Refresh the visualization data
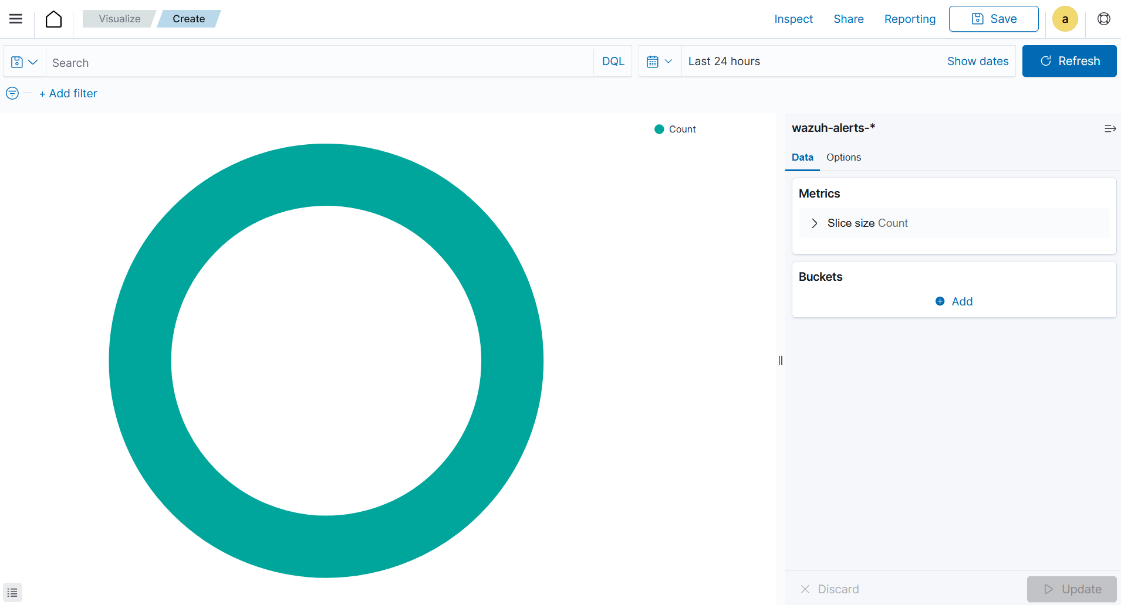Viewport: 1121px width, 605px height. 1069,61
